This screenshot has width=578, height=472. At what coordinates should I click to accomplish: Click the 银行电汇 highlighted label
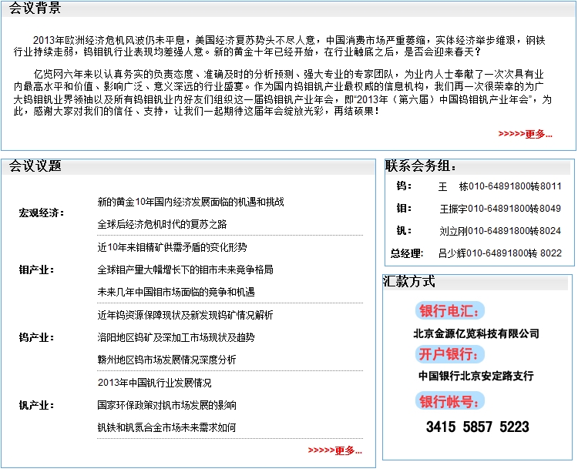pyautogui.click(x=450, y=311)
